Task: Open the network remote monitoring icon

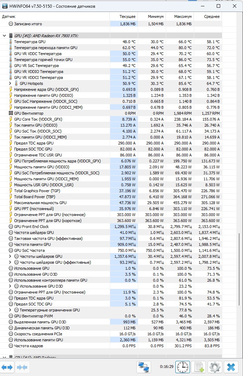Action: tap(144, 367)
